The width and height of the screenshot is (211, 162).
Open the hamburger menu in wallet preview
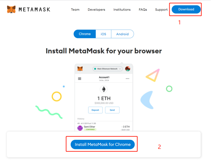[x=80, y=79]
